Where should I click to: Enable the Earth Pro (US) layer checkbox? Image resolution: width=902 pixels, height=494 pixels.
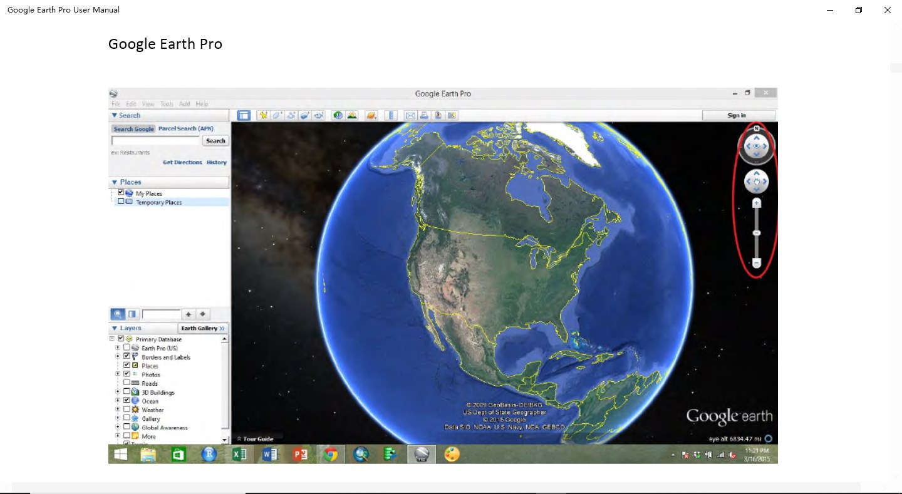click(x=127, y=347)
